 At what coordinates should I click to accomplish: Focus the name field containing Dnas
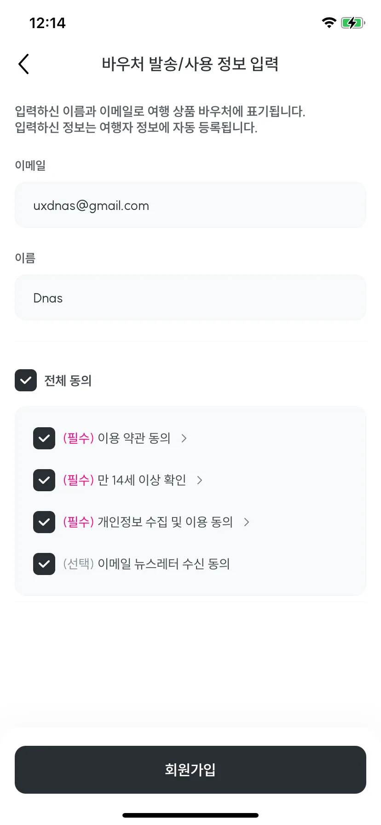[x=190, y=297]
